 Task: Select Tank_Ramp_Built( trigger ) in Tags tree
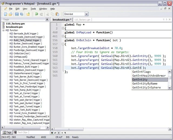(26, 89)
